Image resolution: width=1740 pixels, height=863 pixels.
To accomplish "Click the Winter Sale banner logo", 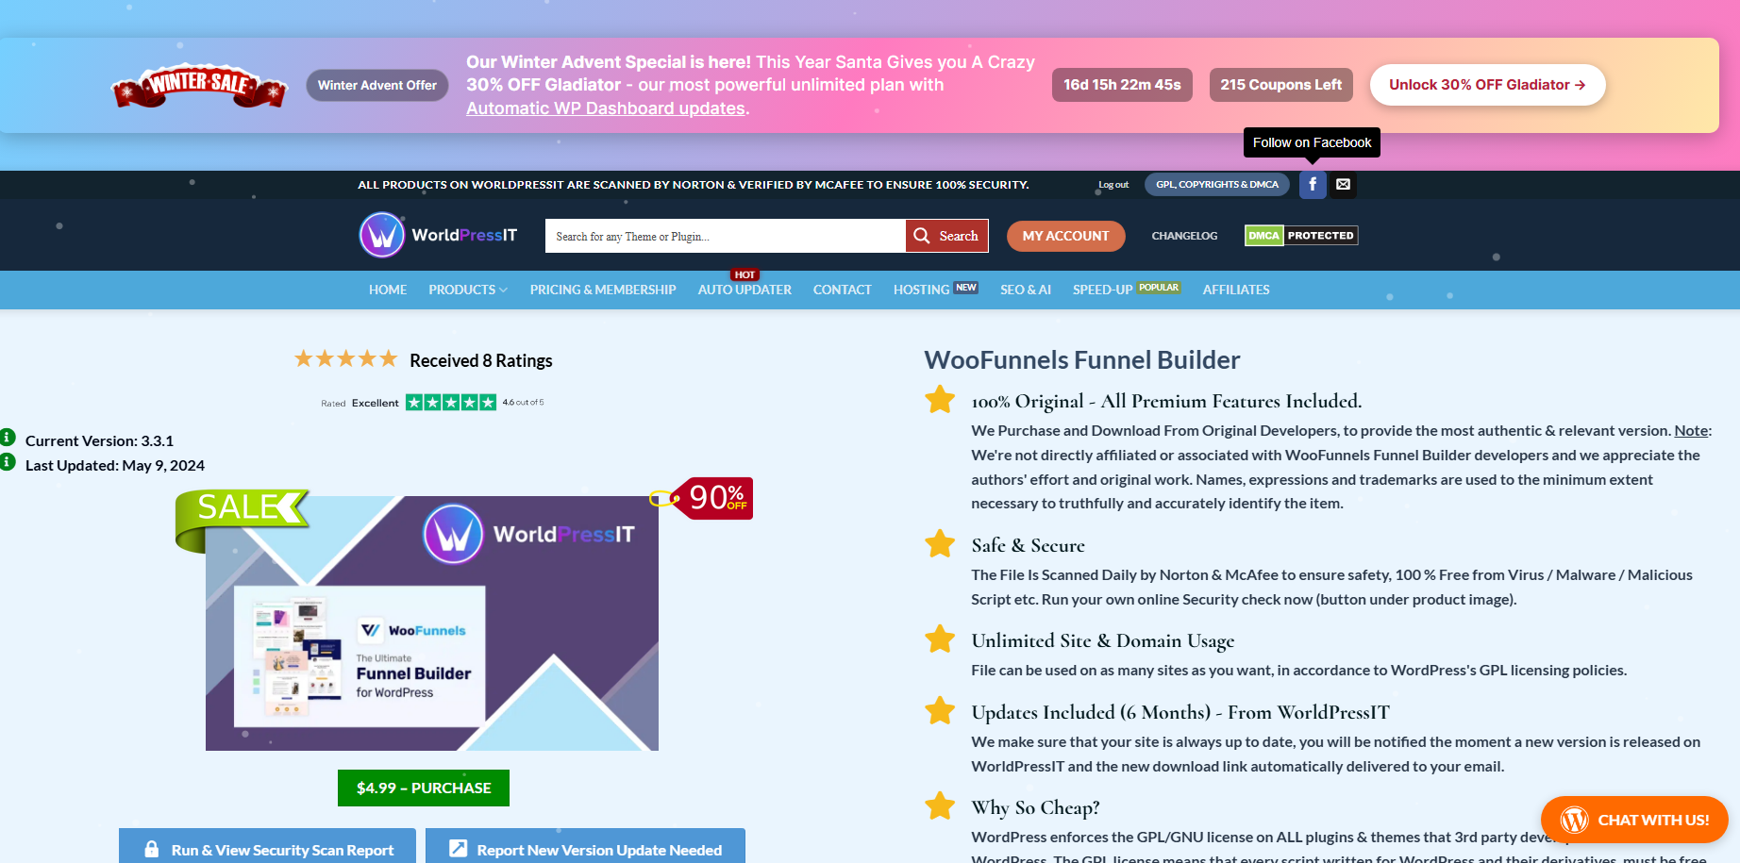I will tap(199, 87).
